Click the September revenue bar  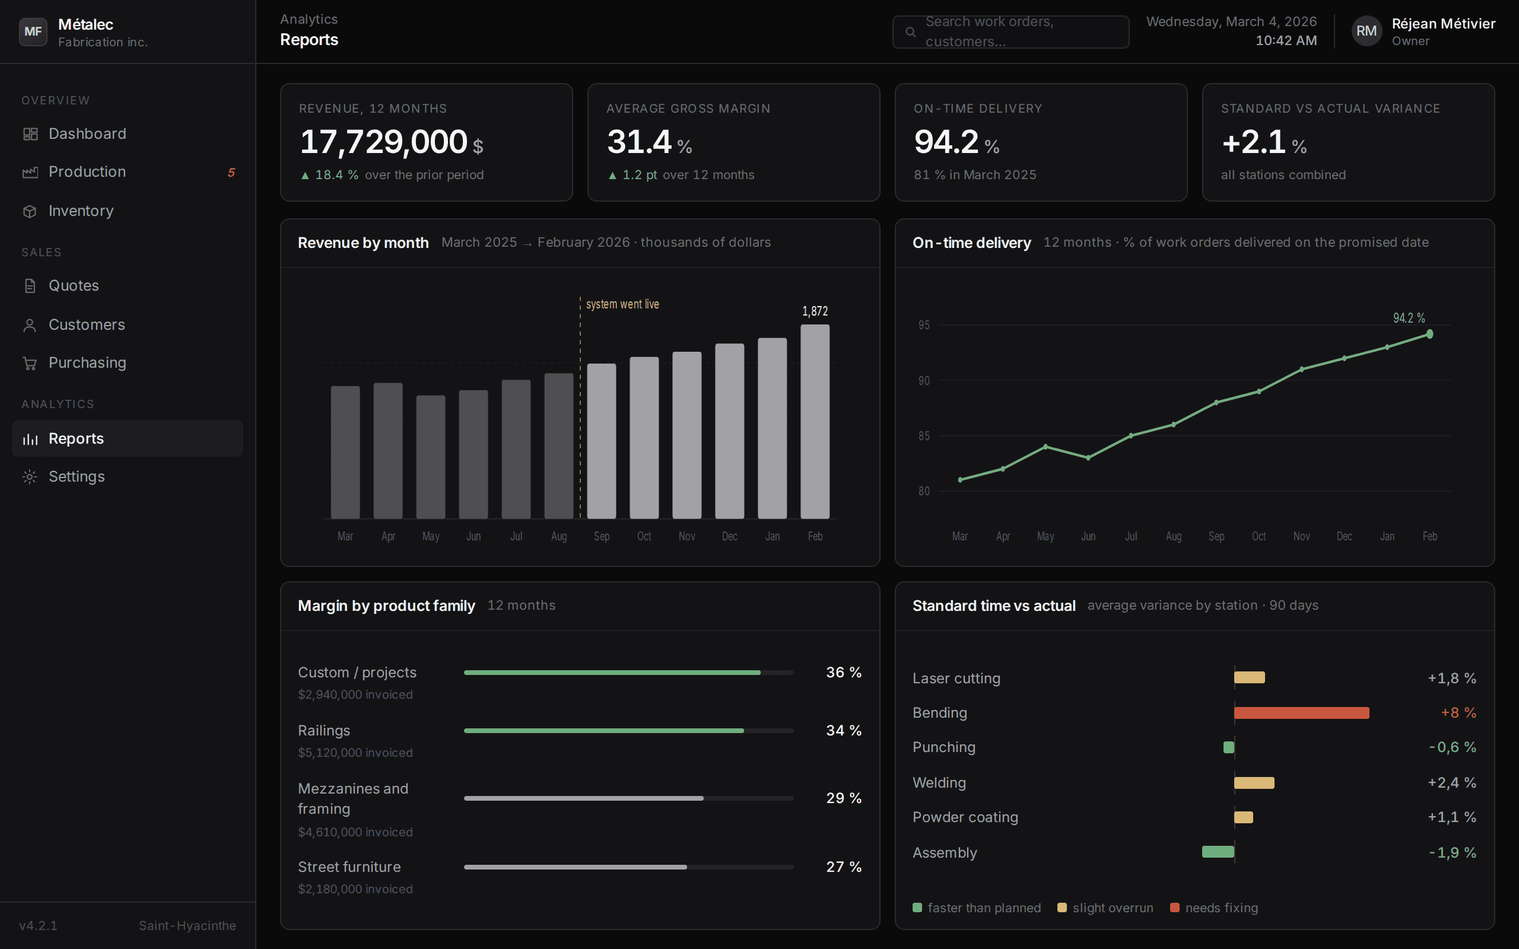coord(601,441)
